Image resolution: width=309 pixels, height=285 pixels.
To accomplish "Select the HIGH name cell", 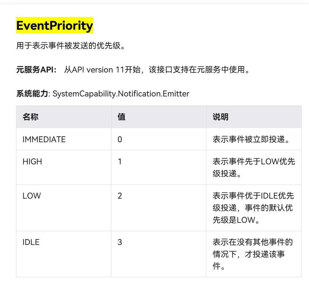I will pos(32,162).
